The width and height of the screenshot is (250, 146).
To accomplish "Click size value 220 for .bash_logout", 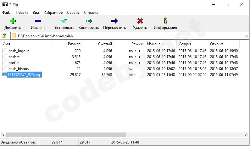I will tap(78, 51).
